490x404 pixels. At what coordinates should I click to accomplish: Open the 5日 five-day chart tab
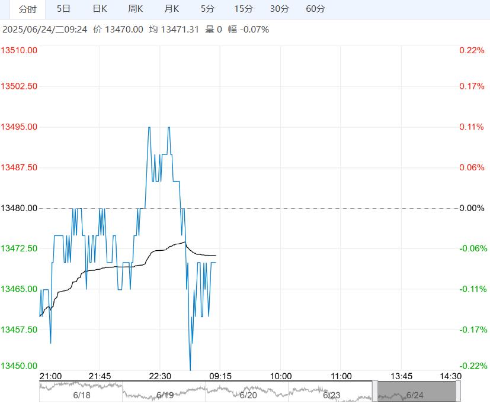coord(63,9)
